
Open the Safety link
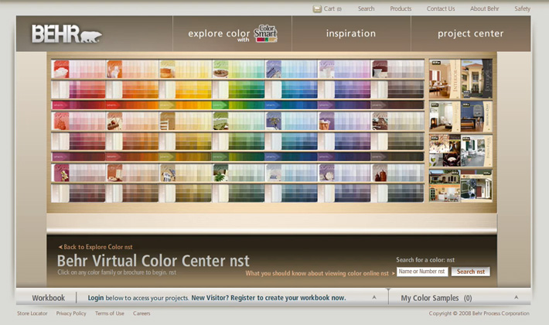(522, 9)
